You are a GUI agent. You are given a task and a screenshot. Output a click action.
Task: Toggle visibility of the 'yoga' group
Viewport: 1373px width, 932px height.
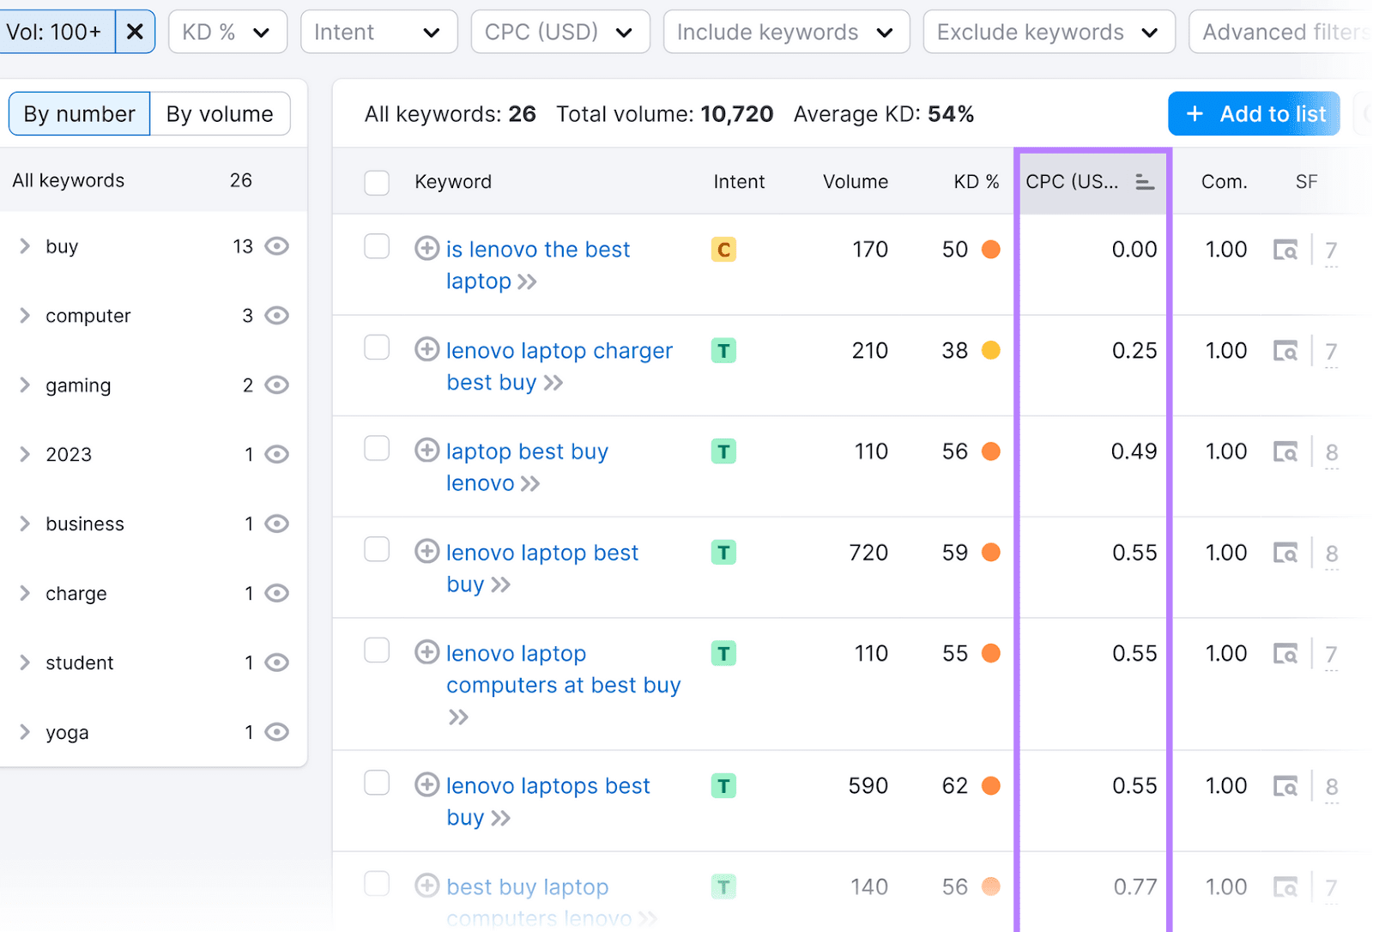pyautogui.click(x=276, y=732)
